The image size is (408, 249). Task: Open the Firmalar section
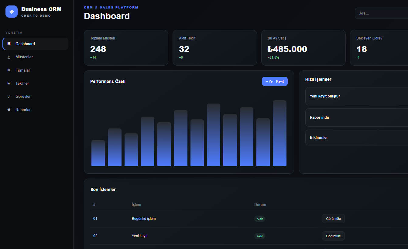[35, 70]
